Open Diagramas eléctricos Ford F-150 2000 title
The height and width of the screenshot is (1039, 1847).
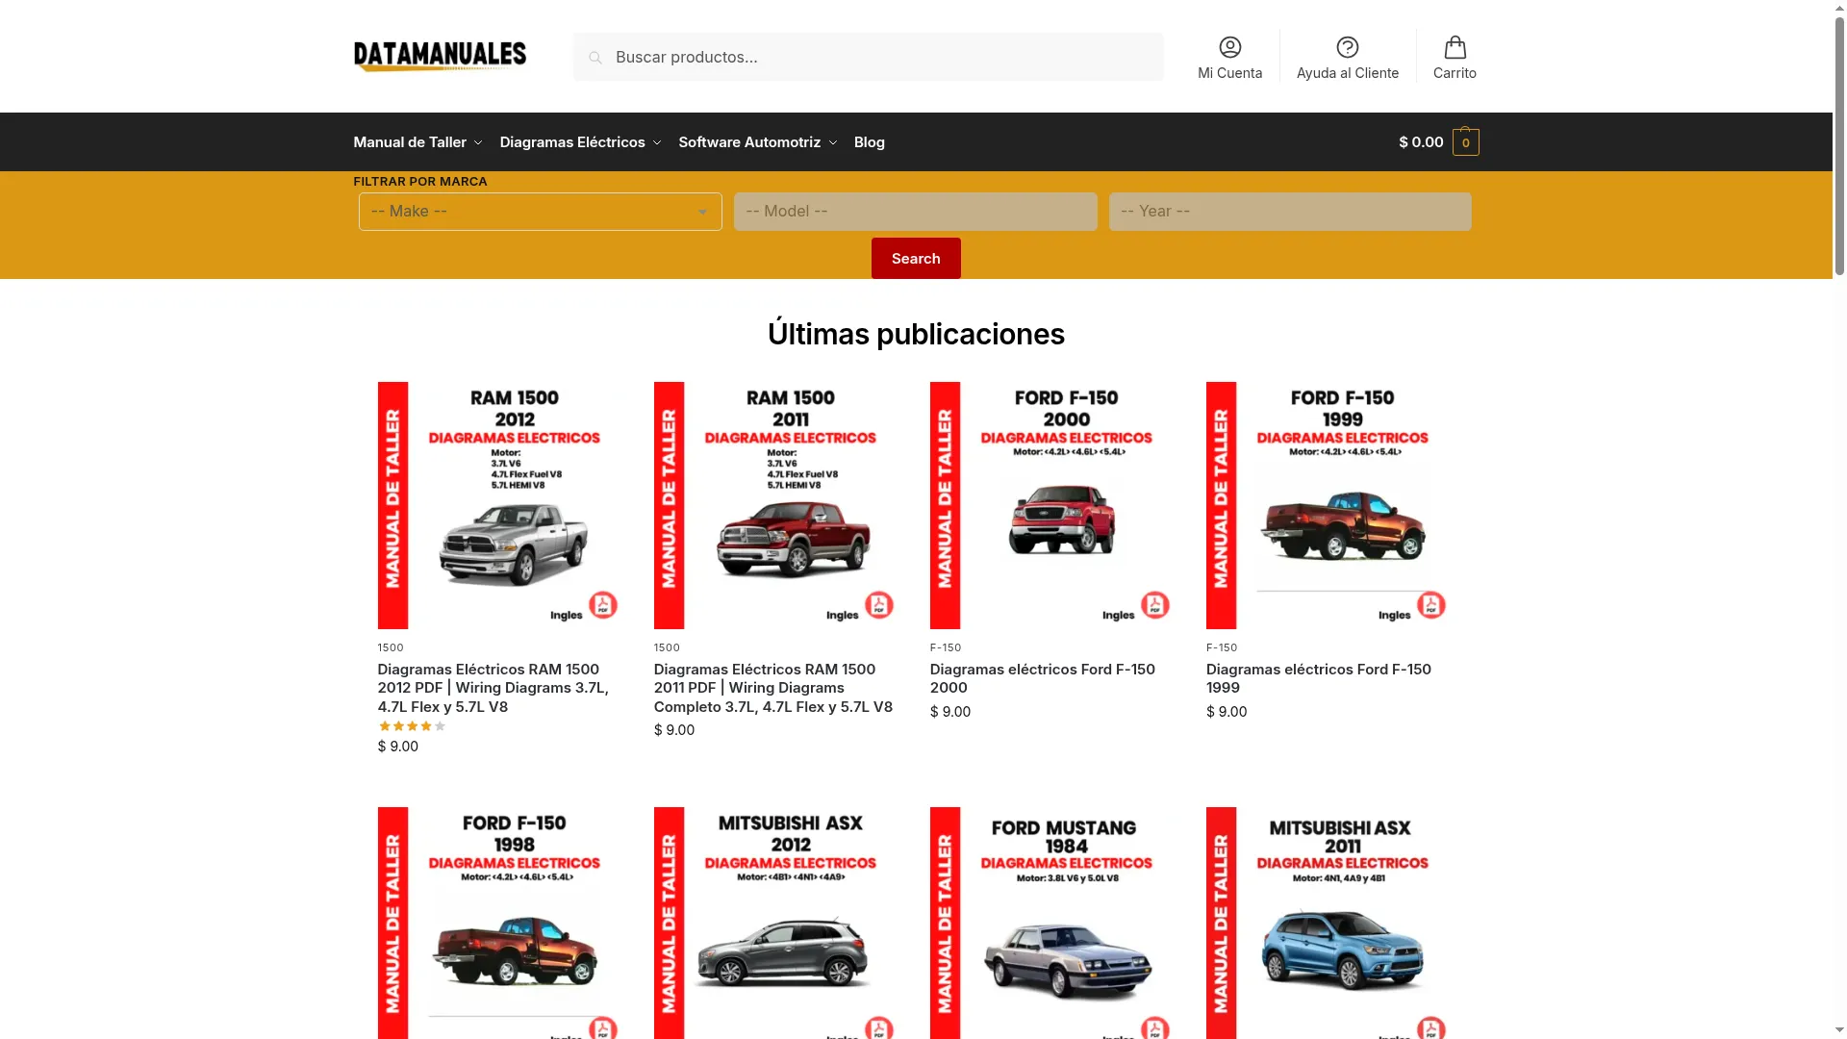coord(1042,678)
